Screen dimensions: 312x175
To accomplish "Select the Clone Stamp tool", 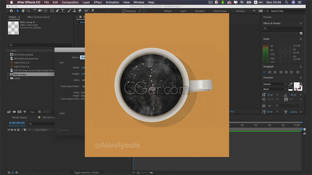I will coord(74,11).
